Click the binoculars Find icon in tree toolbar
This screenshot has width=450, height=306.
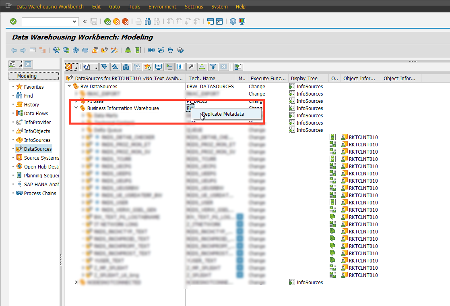(x=126, y=67)
